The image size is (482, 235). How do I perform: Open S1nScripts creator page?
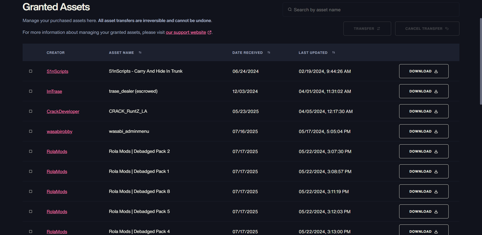tap(57, 71)
